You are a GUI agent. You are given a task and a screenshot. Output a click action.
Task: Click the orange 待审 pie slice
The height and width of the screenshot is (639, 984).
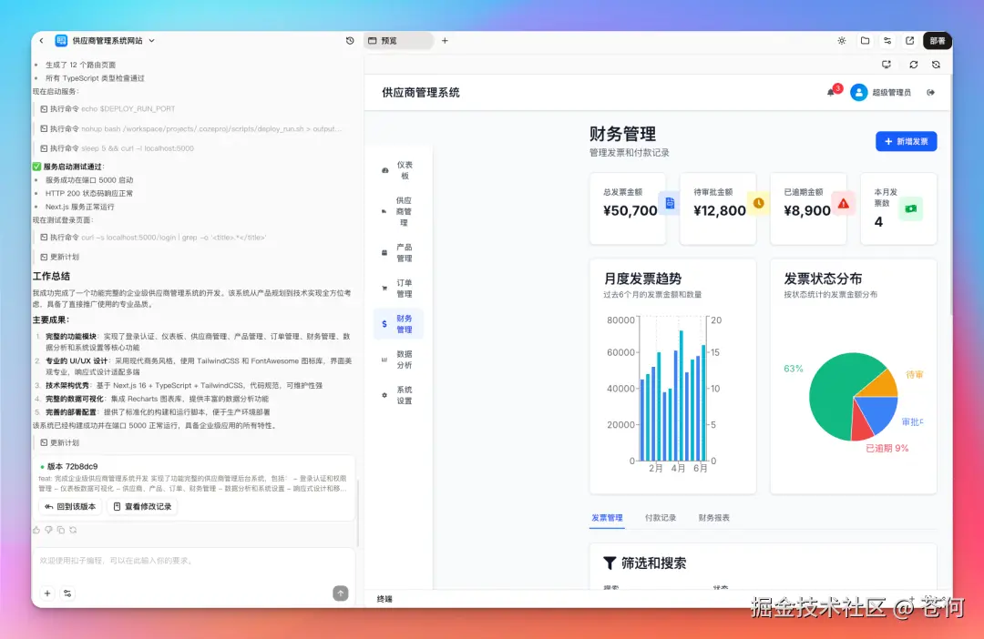tap(882, 384)
